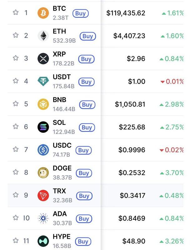Toggle the favorite star for ETH
This screenshot has height=250, width=191.
point(16,35)
